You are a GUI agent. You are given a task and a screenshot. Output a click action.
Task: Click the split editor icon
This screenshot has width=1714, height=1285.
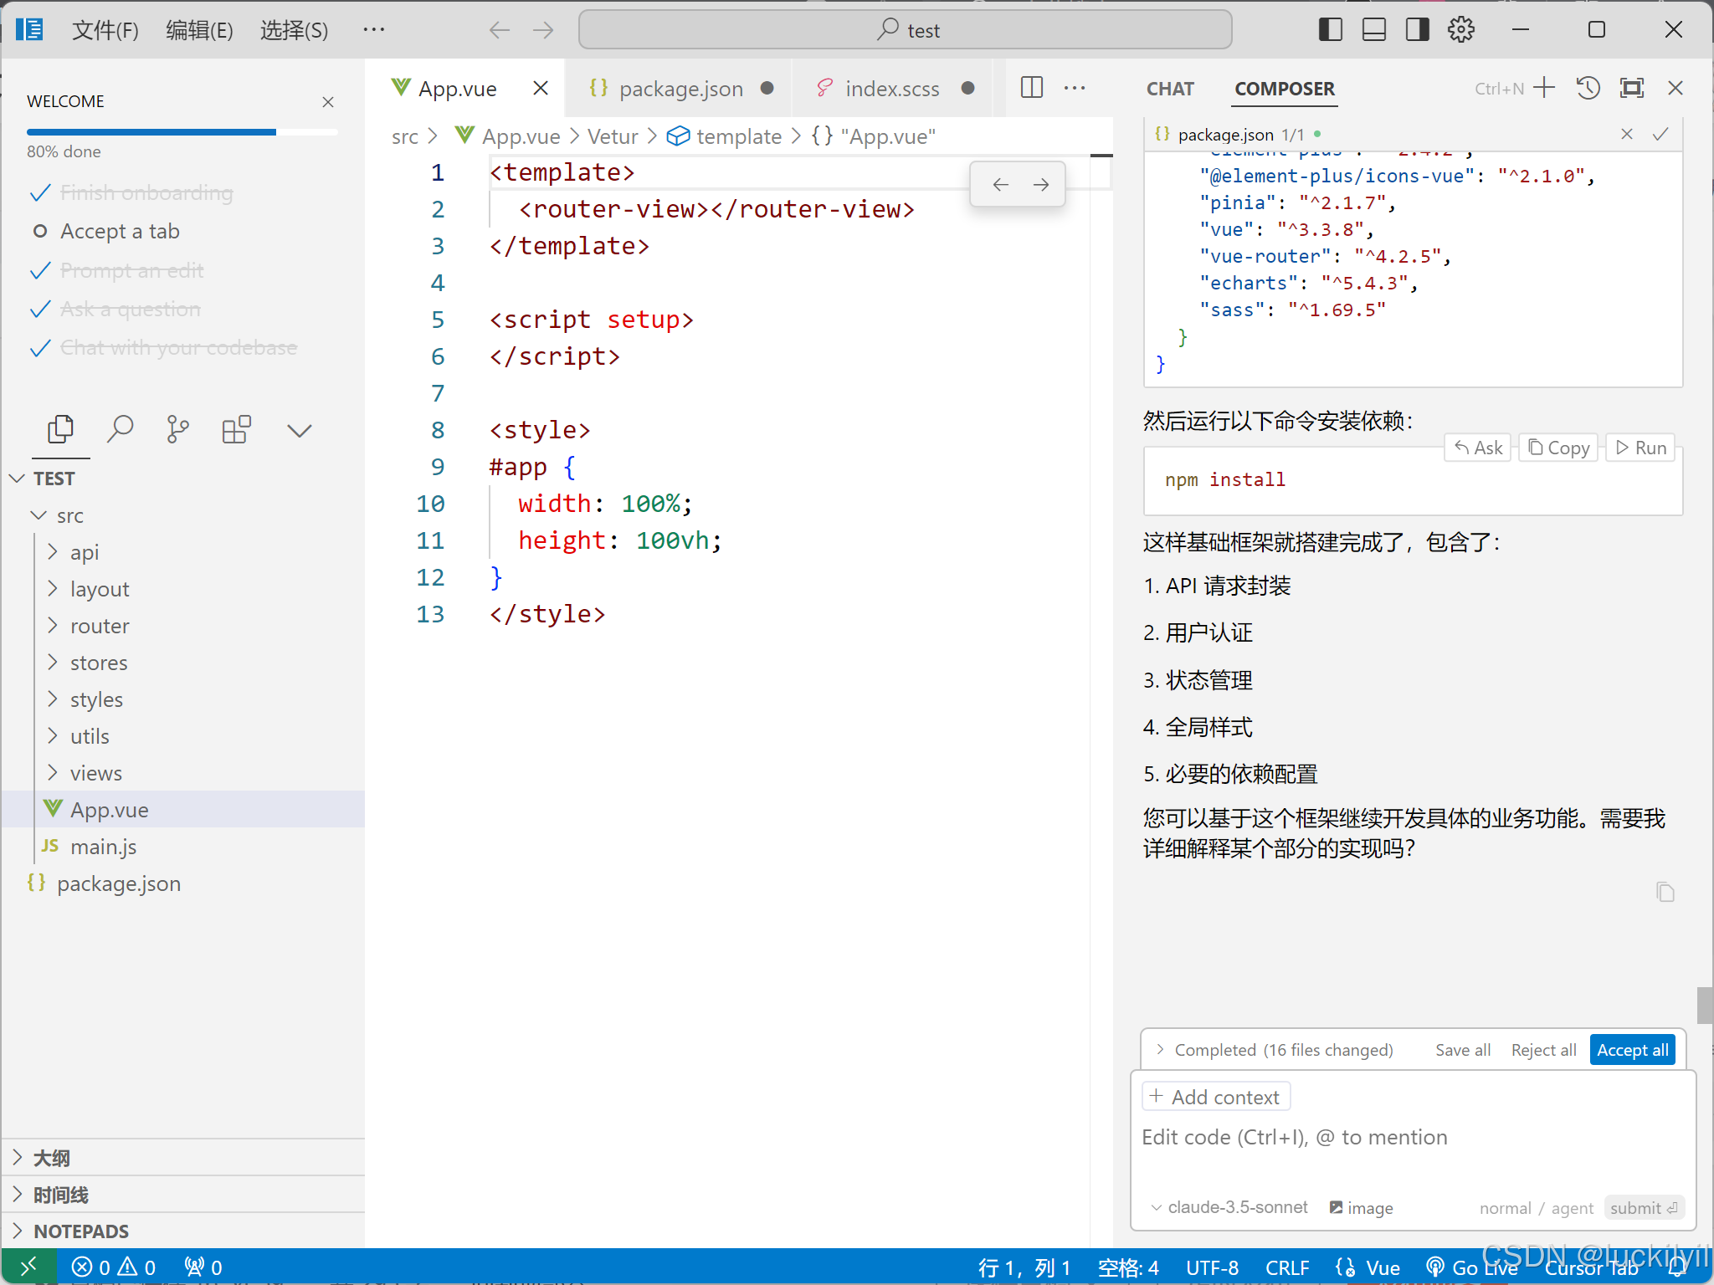point(1031,88)
